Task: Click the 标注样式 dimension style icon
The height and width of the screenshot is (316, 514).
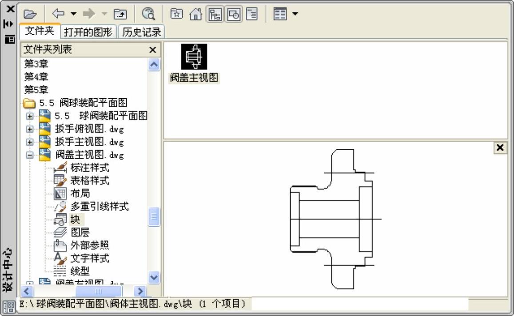Action: click(x=60, y=168)
